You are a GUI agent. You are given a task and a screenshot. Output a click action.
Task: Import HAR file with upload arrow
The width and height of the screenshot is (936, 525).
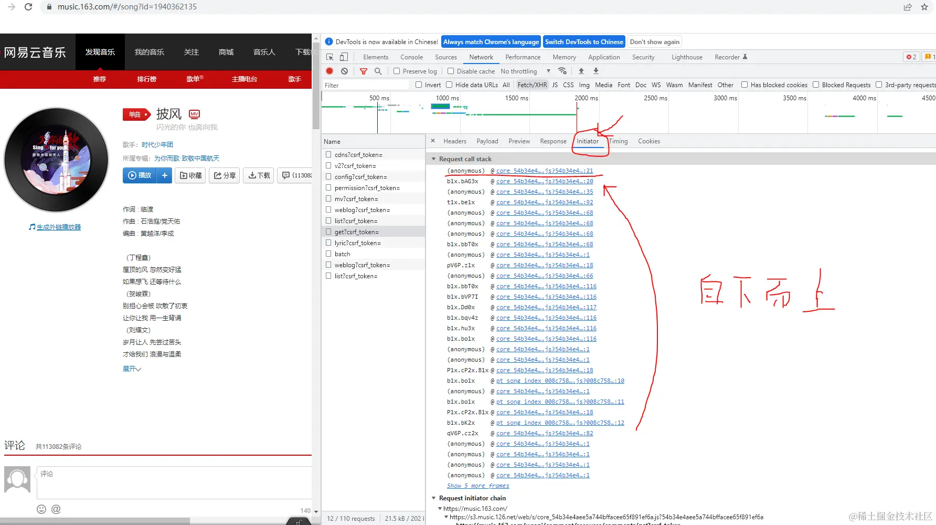click(x=581, y=71)
